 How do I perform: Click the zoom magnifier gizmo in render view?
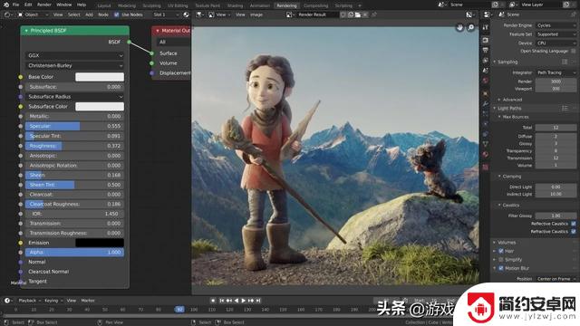(471, 28)
